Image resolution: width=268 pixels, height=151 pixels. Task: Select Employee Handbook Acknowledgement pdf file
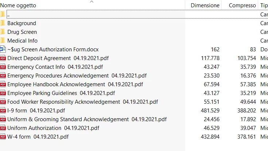pos(75,84)
